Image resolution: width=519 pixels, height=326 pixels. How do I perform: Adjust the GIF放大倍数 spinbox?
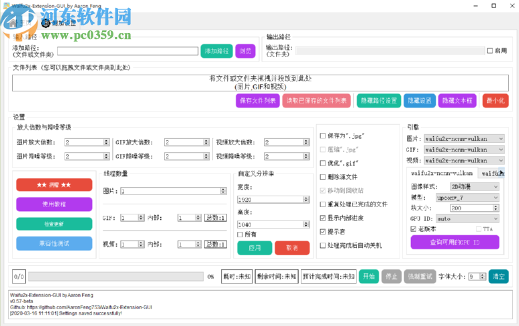[x=187, y=142]
